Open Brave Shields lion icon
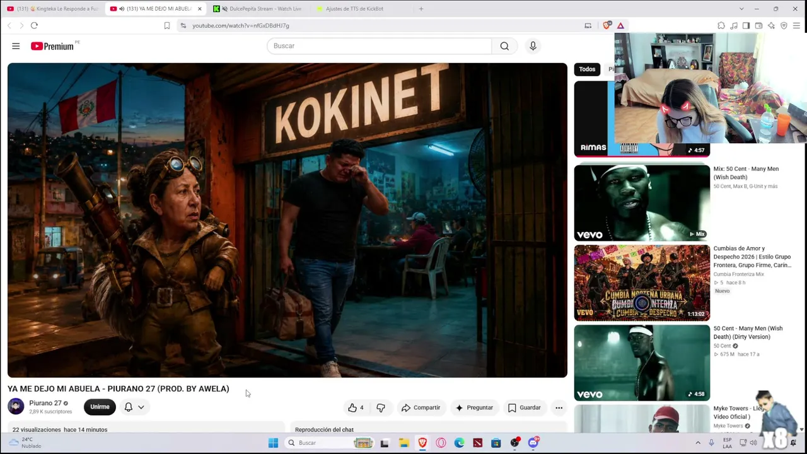 click(607, 26)
